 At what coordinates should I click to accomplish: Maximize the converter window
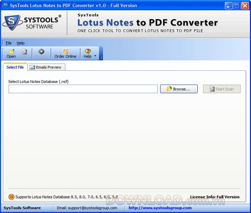point(237,6)
